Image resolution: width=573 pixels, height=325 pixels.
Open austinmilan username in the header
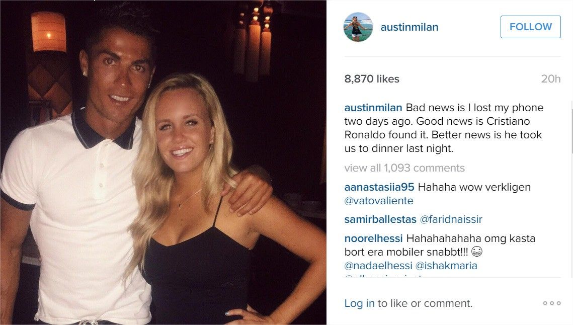(x=410, y=27)
